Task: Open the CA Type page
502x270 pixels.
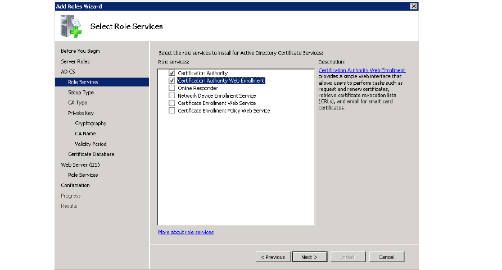Action: 77,103
